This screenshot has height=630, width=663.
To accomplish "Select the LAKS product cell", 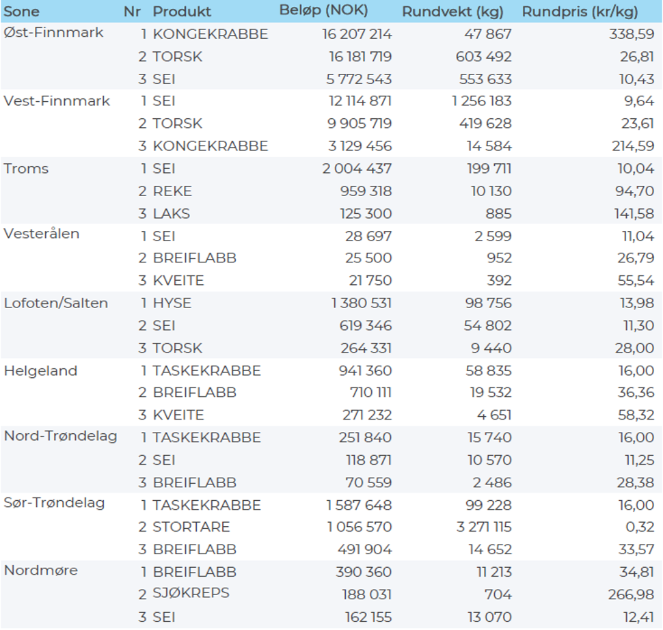I will 171,214.
